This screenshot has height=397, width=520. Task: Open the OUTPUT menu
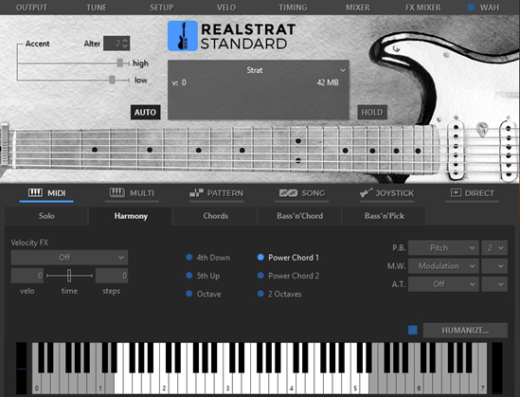click(x=31, y=8)
